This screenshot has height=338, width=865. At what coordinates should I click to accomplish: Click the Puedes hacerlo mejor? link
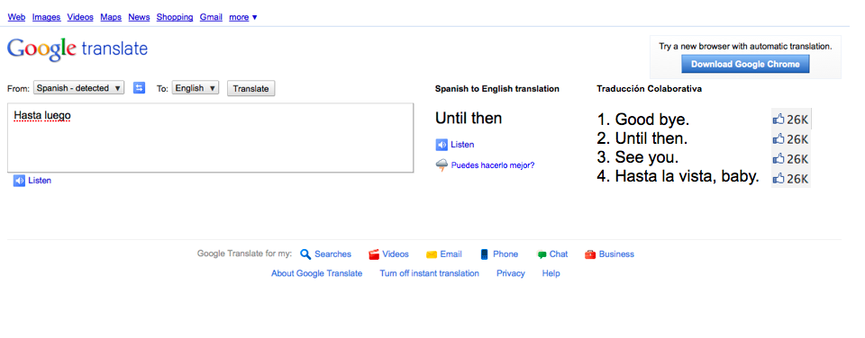click(x=493, y=165)
